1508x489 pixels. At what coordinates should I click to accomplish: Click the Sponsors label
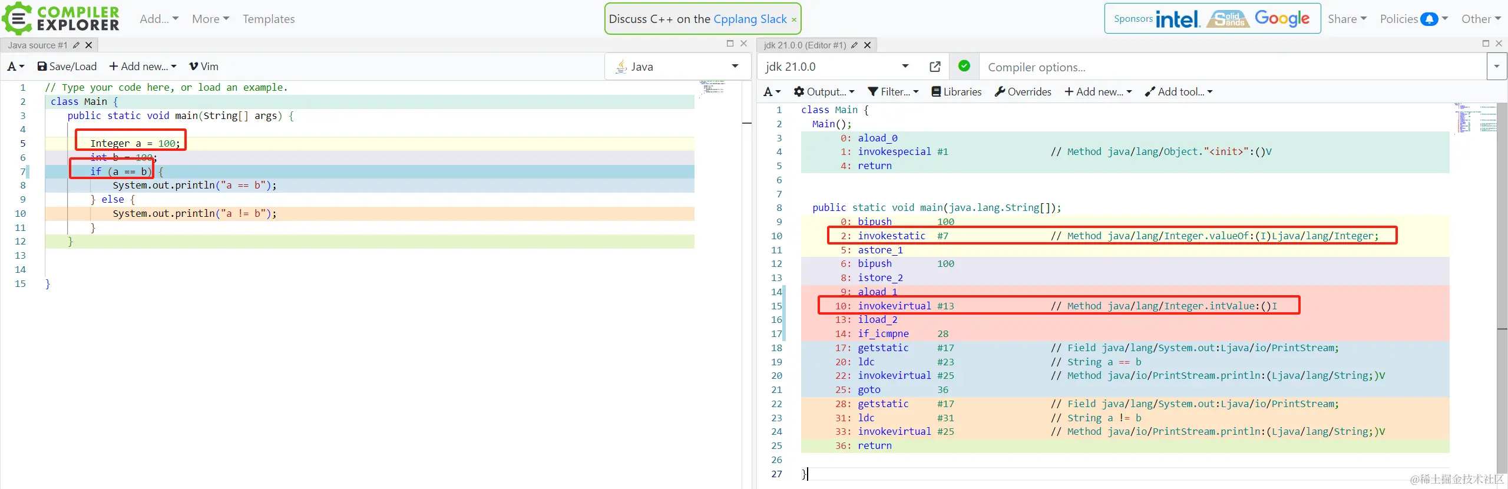point(1133,19)
